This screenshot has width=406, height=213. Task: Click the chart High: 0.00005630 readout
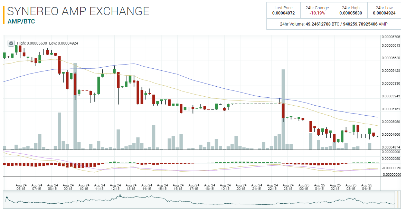click(x=32, y=43)
